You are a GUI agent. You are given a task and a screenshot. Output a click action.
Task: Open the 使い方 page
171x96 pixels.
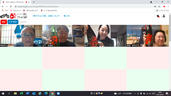(x=67, y=16)
